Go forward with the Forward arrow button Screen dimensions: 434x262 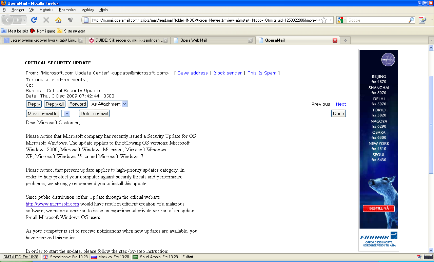coord(18,20)
